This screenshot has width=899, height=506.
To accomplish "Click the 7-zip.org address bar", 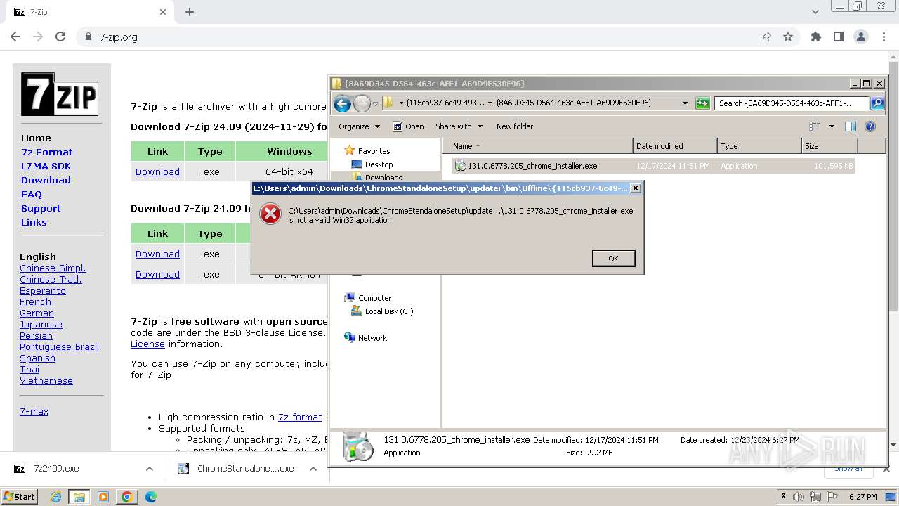I will point(419,37).
